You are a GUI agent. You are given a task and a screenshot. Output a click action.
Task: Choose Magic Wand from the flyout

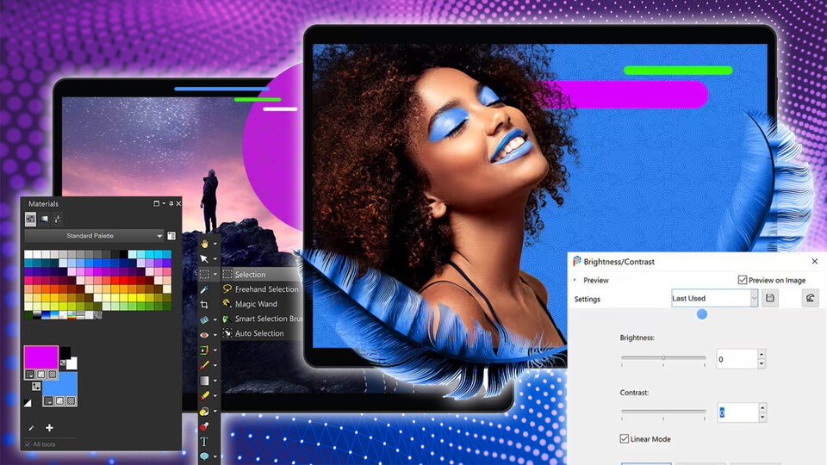[x=262, y=304]
